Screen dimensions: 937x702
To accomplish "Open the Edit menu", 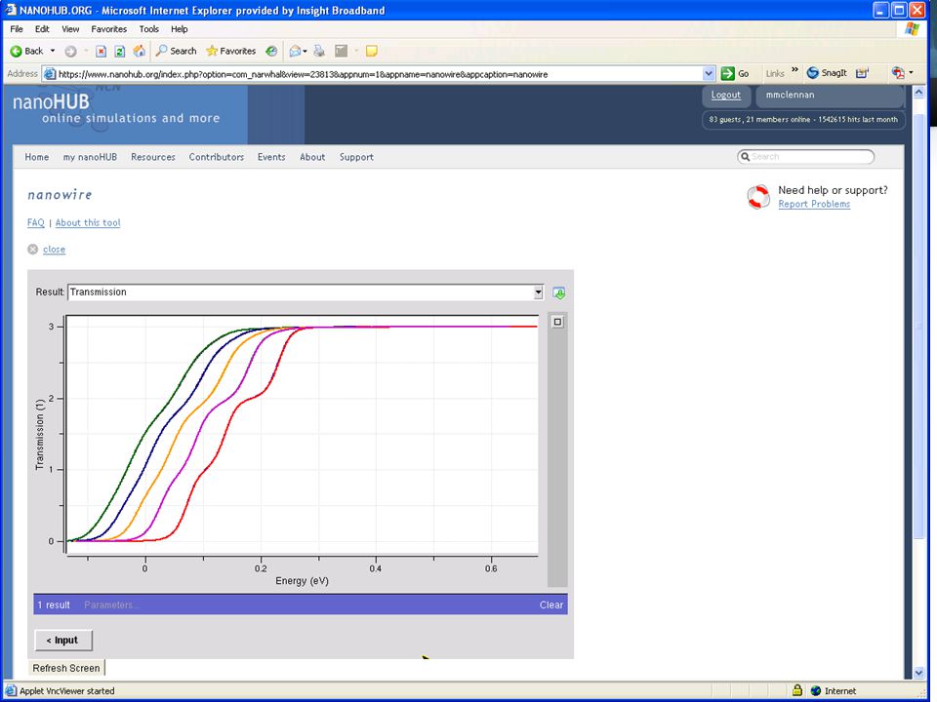I will click(42, 28).
